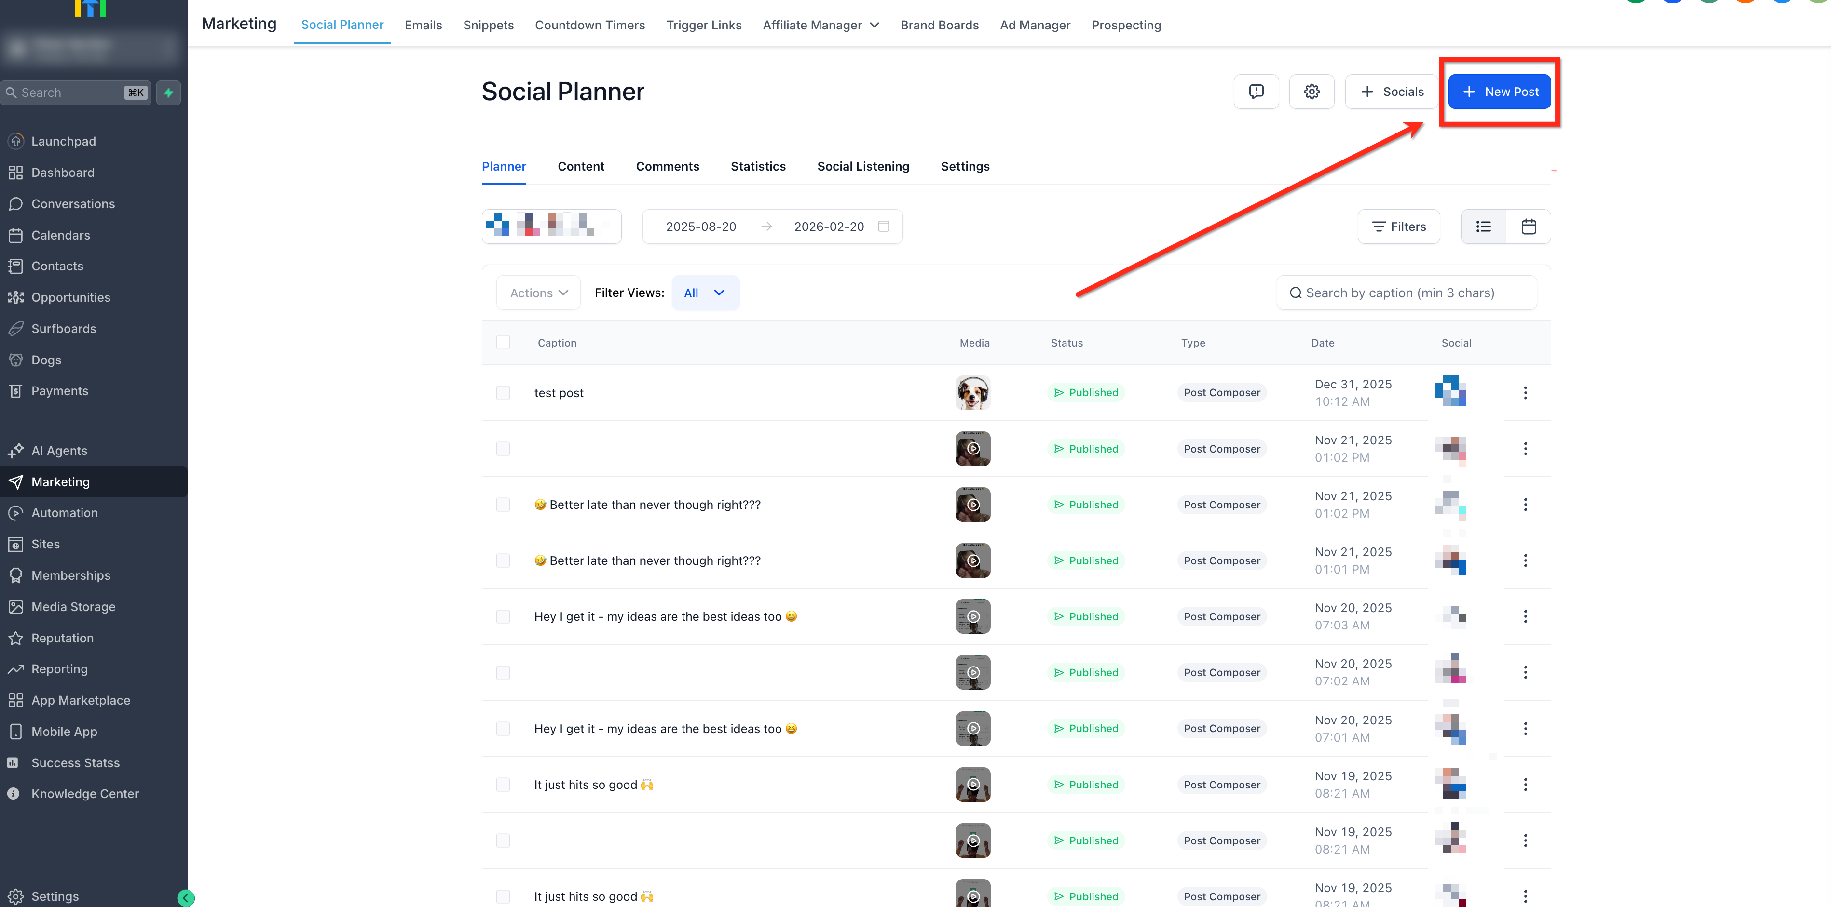Open the date range calendar icon
Viewport: 1831px width, 907px height.
[x=884, y=227]
